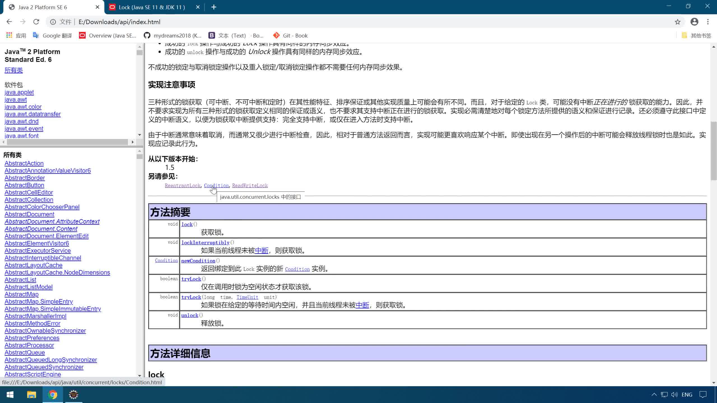Open the network tray icon
The width and height of the screenshot is (717, 403).
(664, 395)
